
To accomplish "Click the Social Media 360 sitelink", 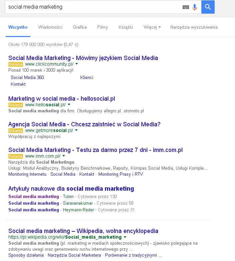I will pyautogui.click(x=27, y=77).
